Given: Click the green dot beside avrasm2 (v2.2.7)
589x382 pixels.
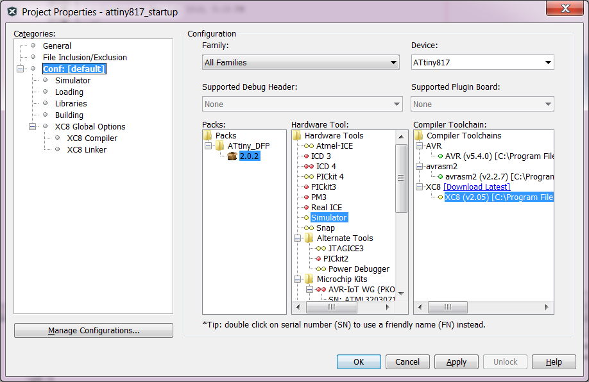Looking at the screenshot, I should click(x=440, y=177).
